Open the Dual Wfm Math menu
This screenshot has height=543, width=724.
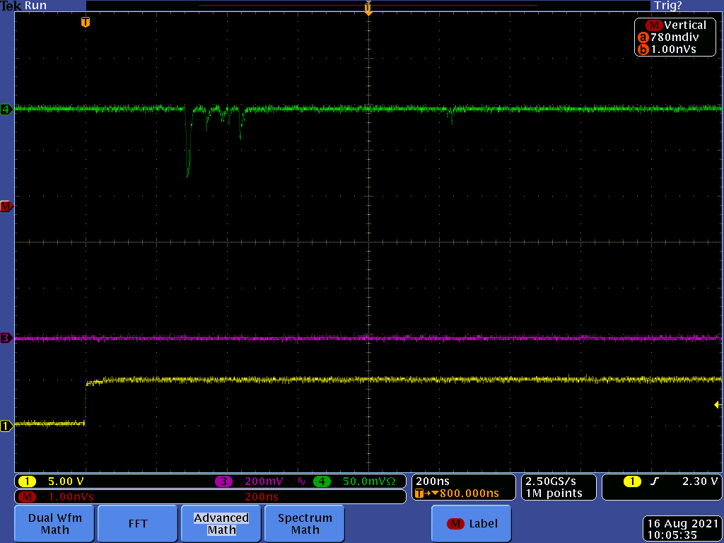pyautogui.click(x=55, y=524)
